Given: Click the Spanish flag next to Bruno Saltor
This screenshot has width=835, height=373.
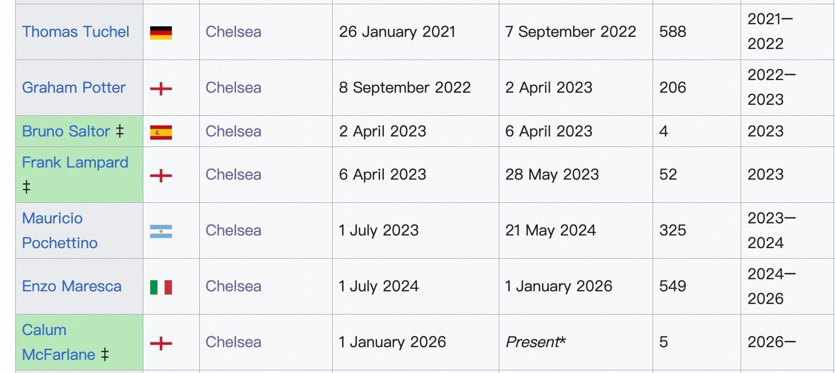Looking at the screenshot, I should click(x=161, y=132).
